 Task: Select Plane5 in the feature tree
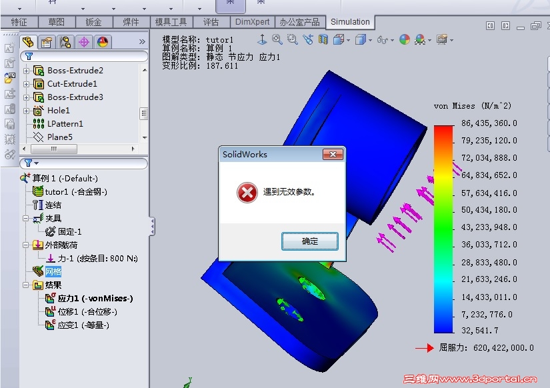coord(59,137)
